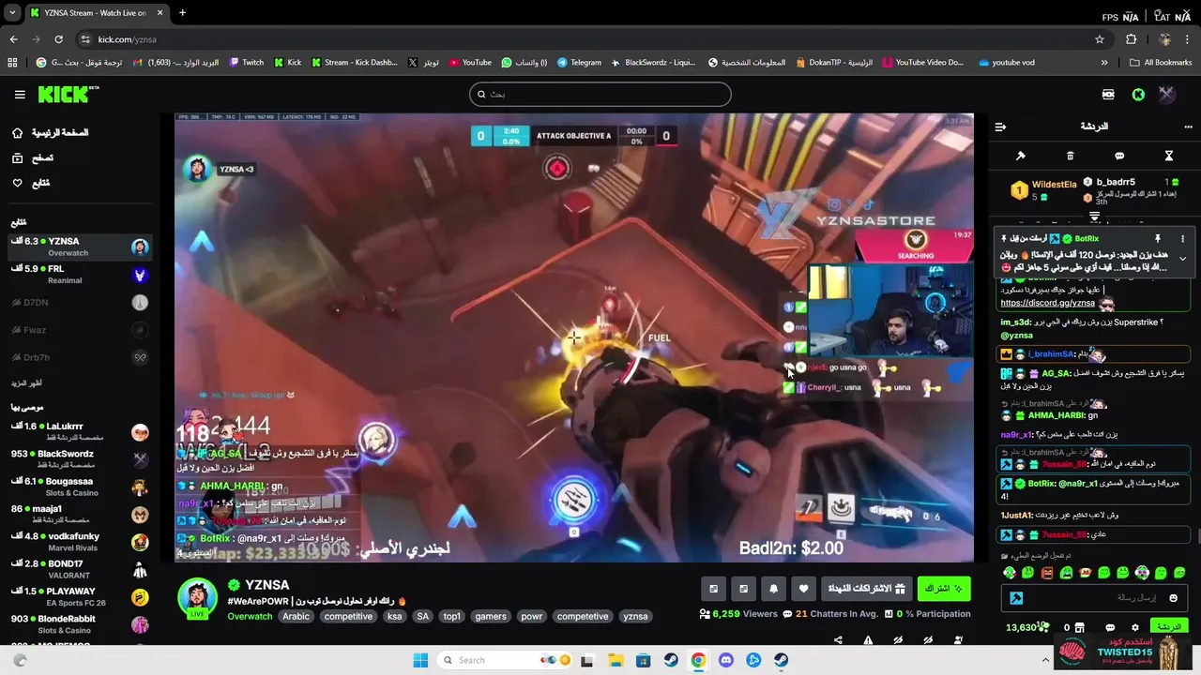Click the speech bubble chat mode icon
This screenshot has height=675, width=1201.
point(1119,156)
